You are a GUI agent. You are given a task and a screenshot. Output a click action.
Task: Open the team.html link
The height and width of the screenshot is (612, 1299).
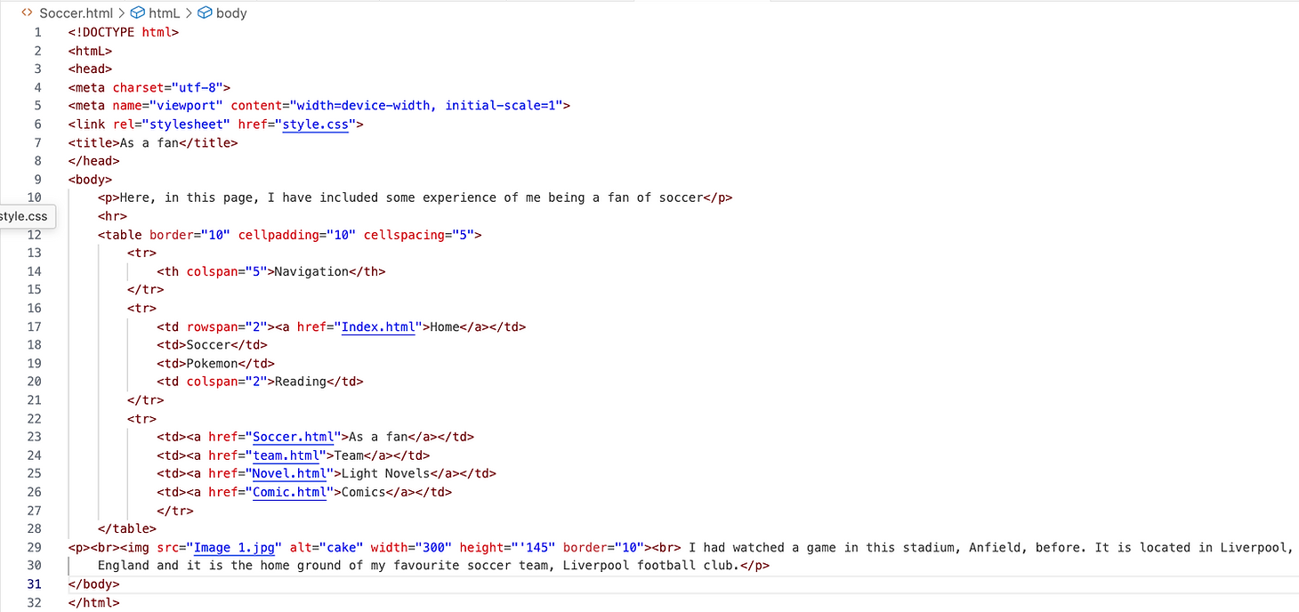[x=286, y=455]
